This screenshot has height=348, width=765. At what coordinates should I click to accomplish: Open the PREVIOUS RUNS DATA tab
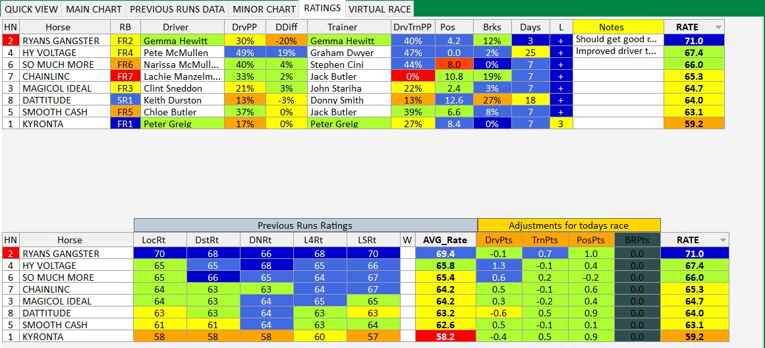tap(177, 9)
